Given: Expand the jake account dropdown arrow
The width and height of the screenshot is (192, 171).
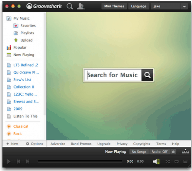Looking at the screenshot, I should tap(184, 7).
